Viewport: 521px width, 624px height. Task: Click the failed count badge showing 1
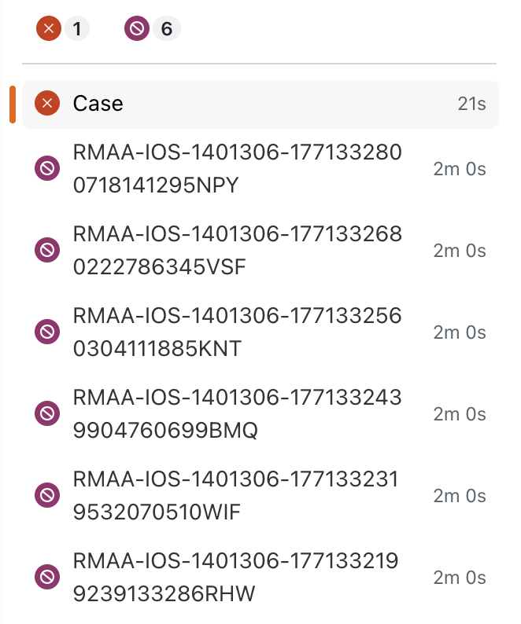(x=76, y=29)
